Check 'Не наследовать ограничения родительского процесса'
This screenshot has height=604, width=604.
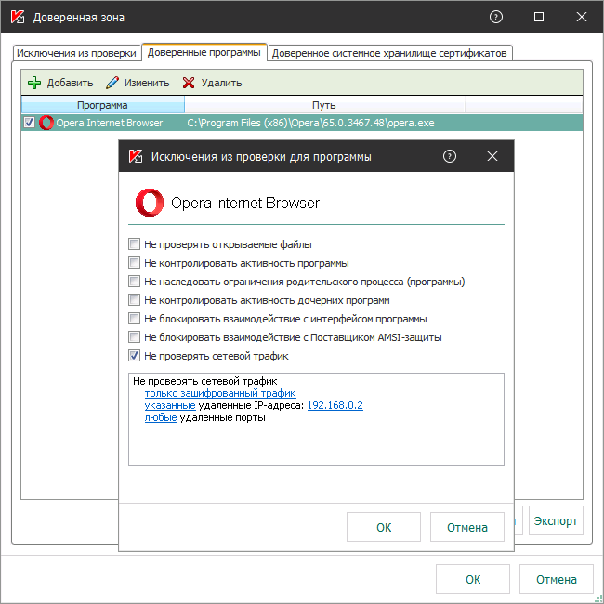pos(134,281)
